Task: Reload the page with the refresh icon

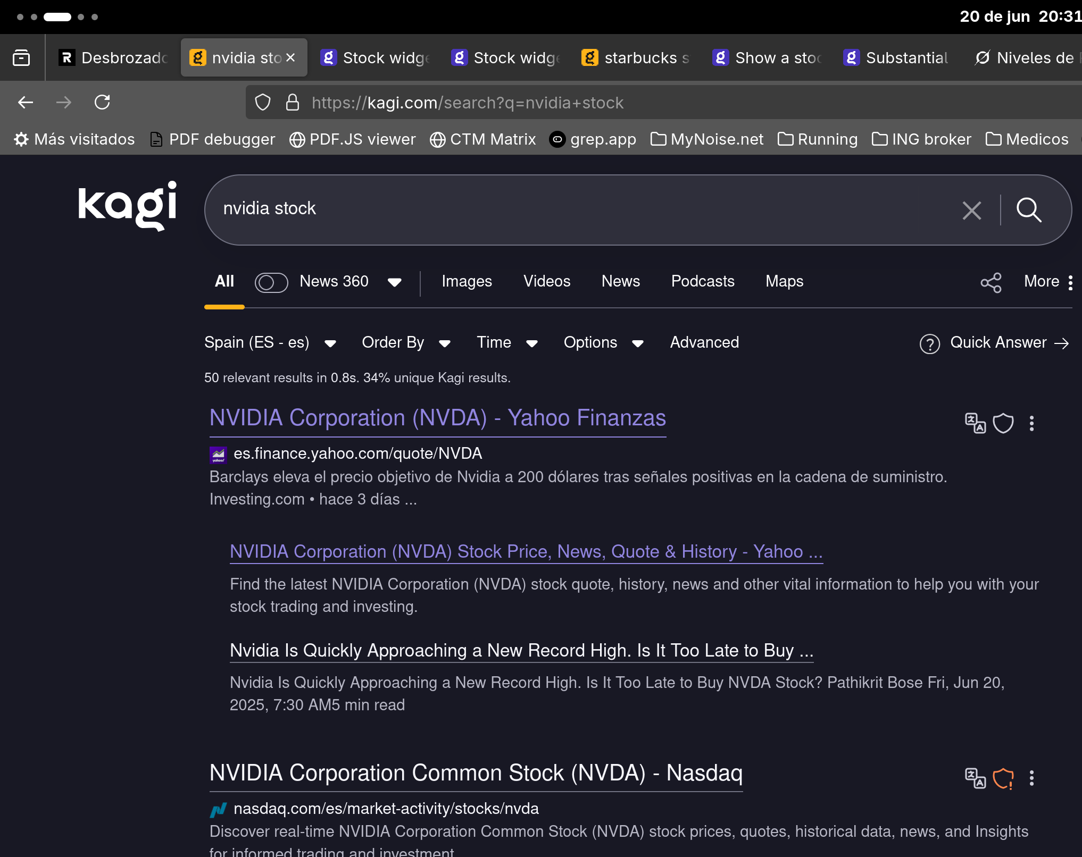Action: click(102, 102)
